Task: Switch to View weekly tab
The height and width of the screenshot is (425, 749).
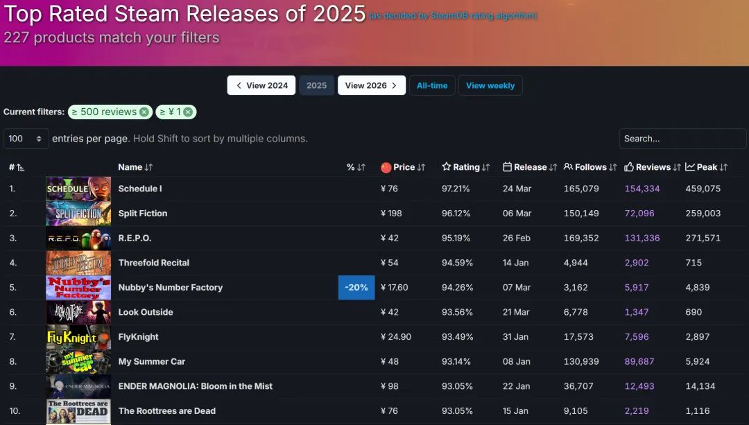Action: point(490,85)
